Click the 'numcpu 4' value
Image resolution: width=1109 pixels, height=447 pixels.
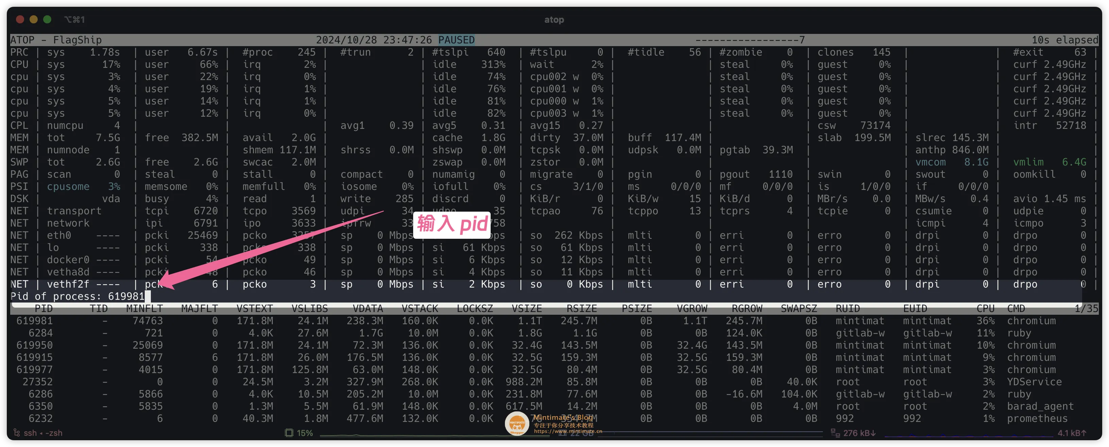pyautogui.click(x=84, y=125)
